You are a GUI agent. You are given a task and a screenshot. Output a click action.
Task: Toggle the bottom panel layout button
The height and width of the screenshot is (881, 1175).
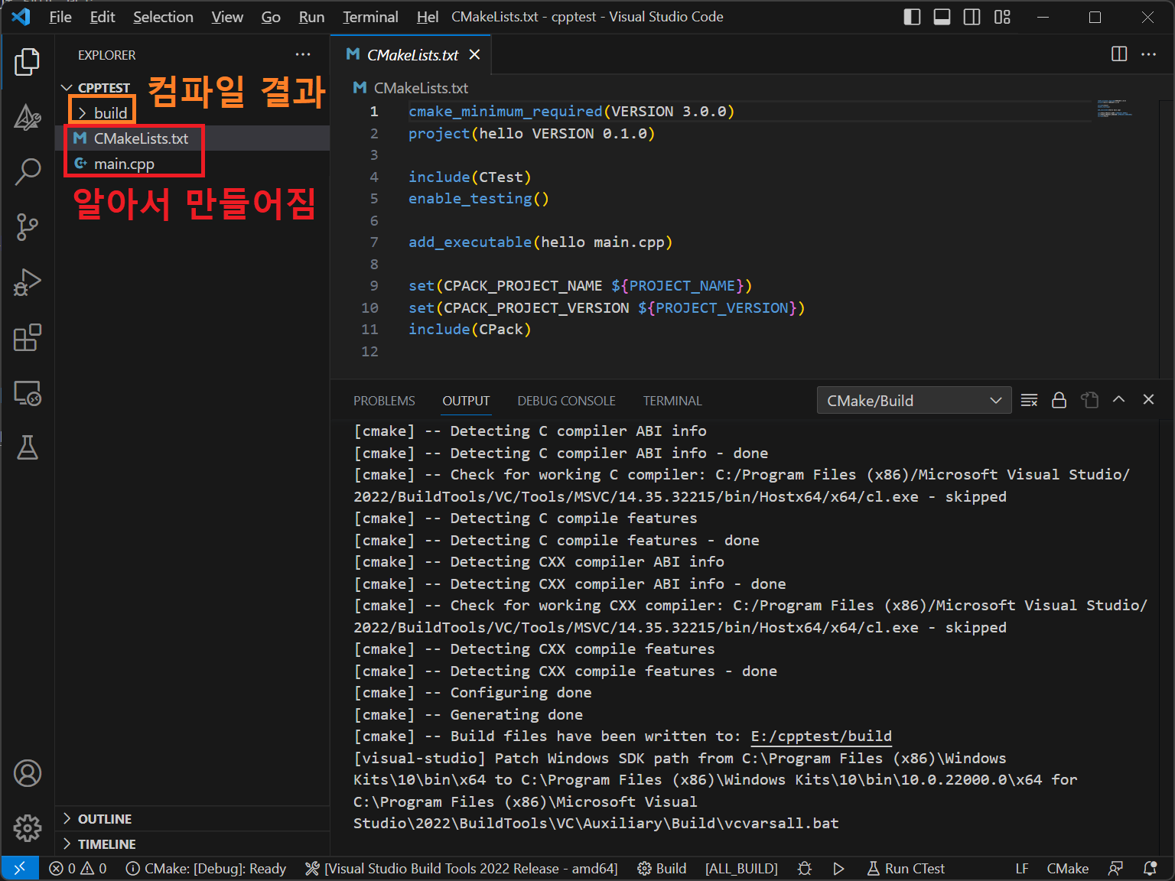pos(942,17)
